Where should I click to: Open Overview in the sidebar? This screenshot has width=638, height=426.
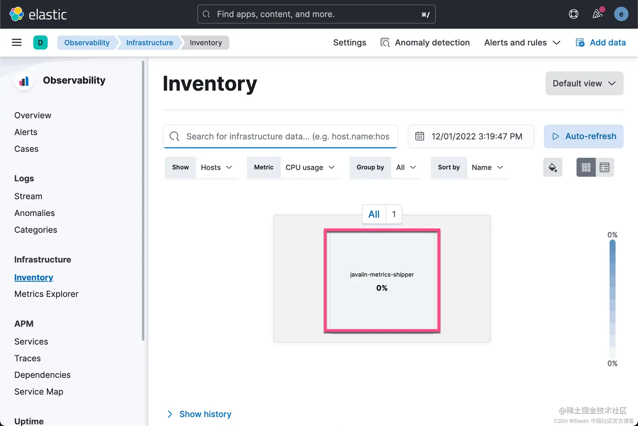33,116
